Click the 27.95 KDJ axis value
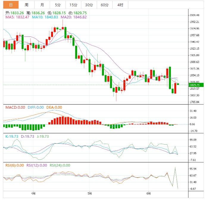Image resolution: width=206 pixels, height=201 pixels. (x=193, y=153)
